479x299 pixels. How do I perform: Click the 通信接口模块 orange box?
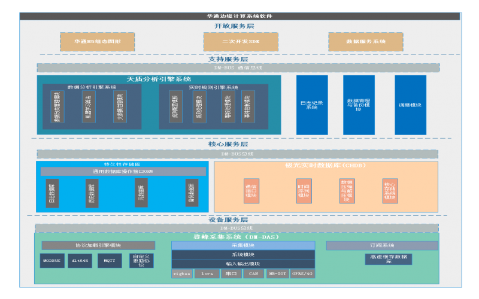pos(251,191)
